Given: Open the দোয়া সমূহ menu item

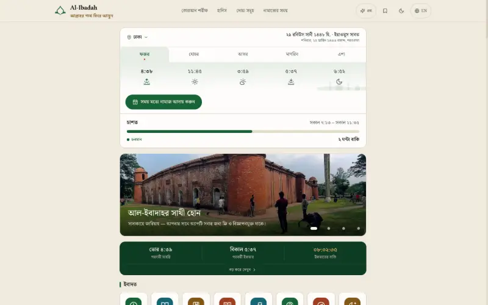Looking at the screenshot, I should (245, 10).
